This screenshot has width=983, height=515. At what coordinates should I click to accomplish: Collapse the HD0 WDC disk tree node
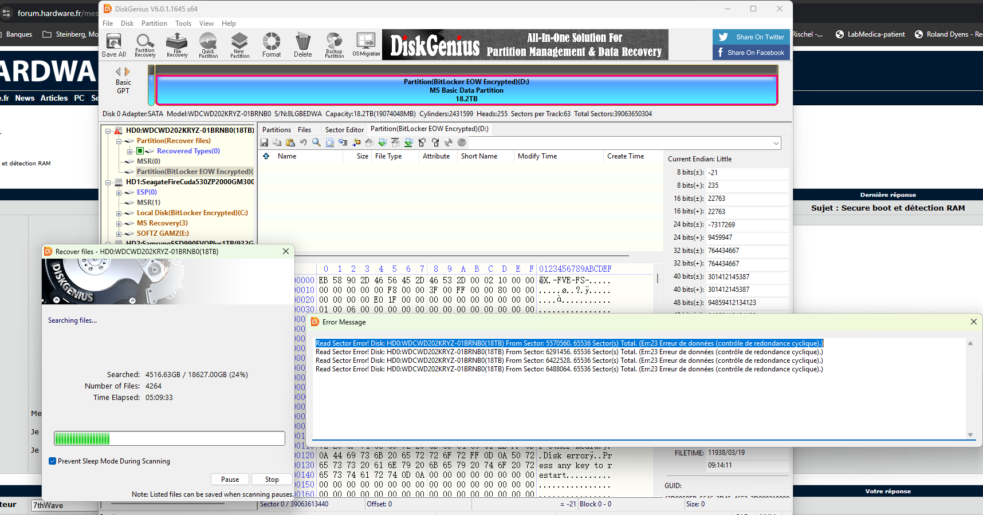pos(108,130)
